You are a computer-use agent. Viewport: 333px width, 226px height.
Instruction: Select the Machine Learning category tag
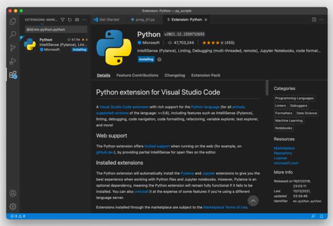(x=289, y=121)
